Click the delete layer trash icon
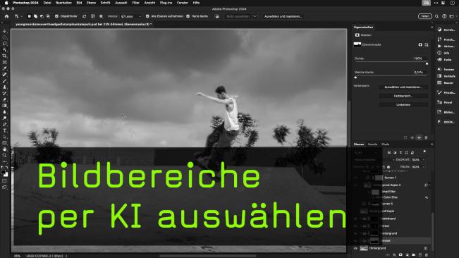Viewport: 459px width, 258px height. tap(426, 255)
